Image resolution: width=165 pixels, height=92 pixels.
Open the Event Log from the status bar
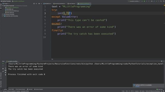pos(159,89)
